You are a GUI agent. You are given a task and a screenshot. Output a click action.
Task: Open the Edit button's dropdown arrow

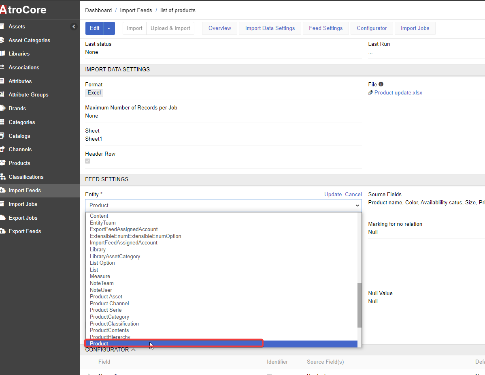[x=109, y=28]
